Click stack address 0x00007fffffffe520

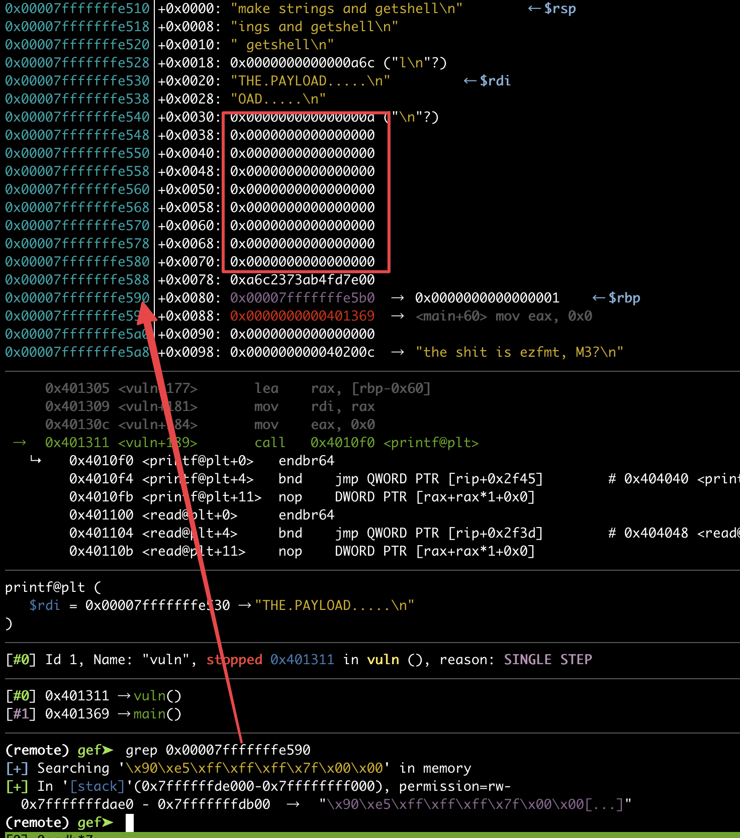(x=77, y=45)
